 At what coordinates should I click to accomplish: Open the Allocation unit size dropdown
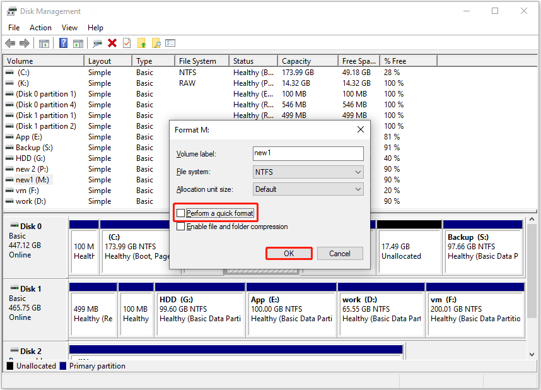[307, 189]
